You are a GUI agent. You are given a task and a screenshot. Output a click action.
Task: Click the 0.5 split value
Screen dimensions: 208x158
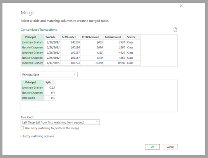pos(50,98)
